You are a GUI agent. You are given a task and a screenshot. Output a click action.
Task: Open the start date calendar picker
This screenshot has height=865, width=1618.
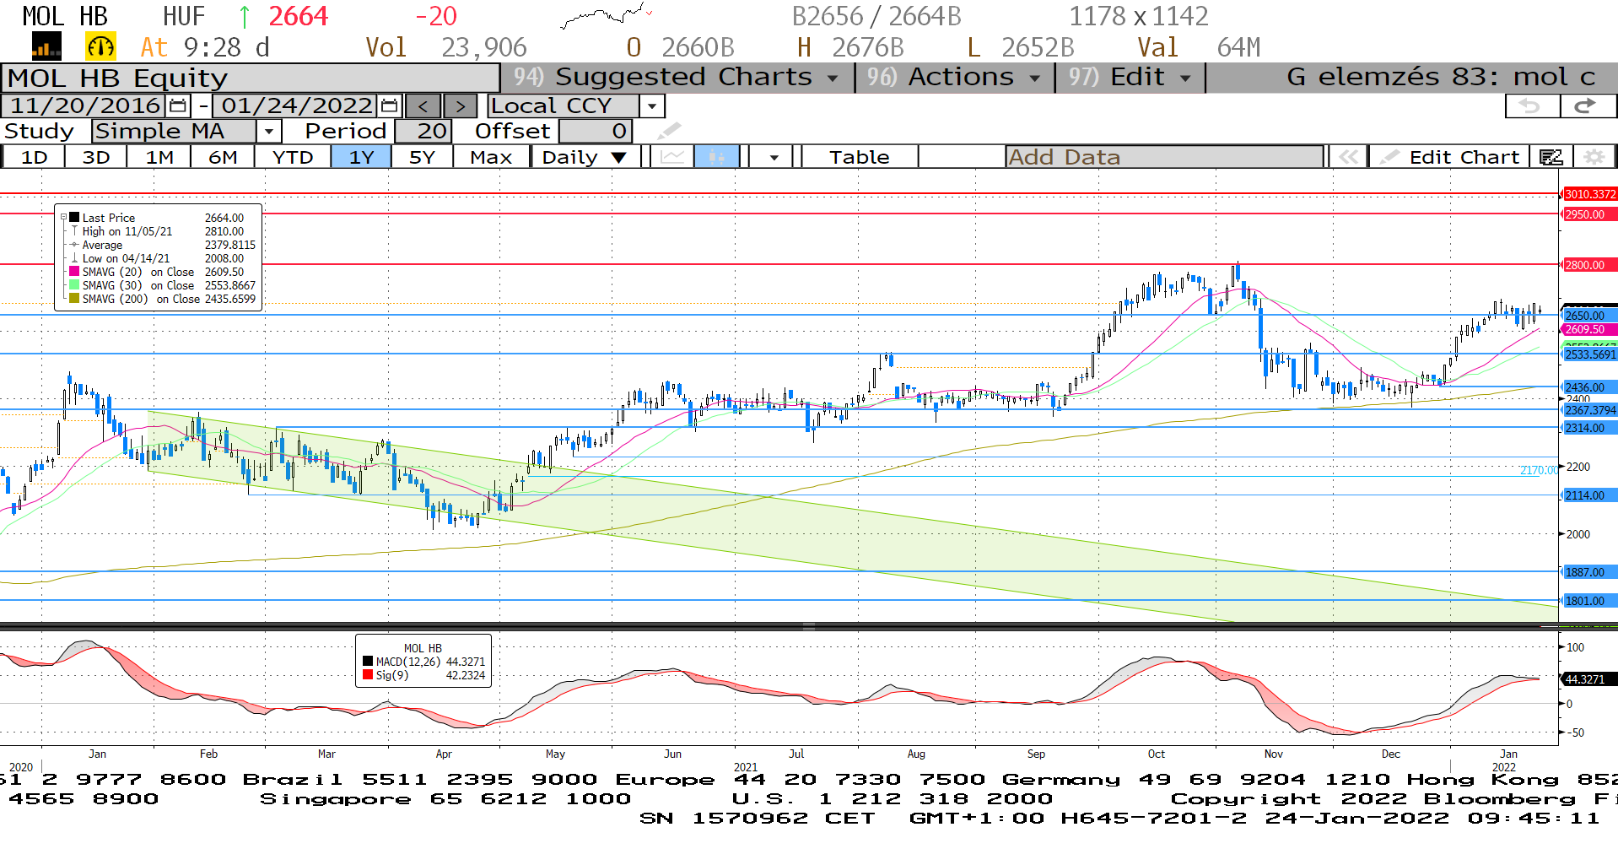pyautogui.click(x=178, y=105)
